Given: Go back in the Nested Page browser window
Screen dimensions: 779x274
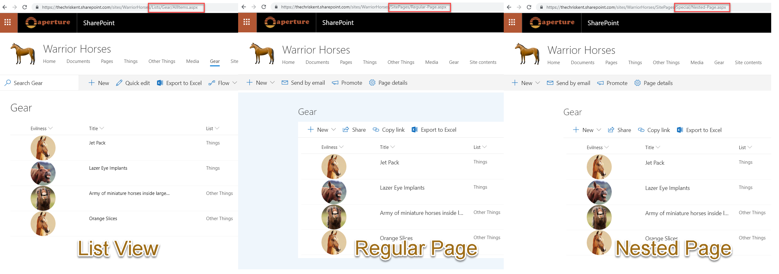Looking at the screenshot, I should 509,7.
